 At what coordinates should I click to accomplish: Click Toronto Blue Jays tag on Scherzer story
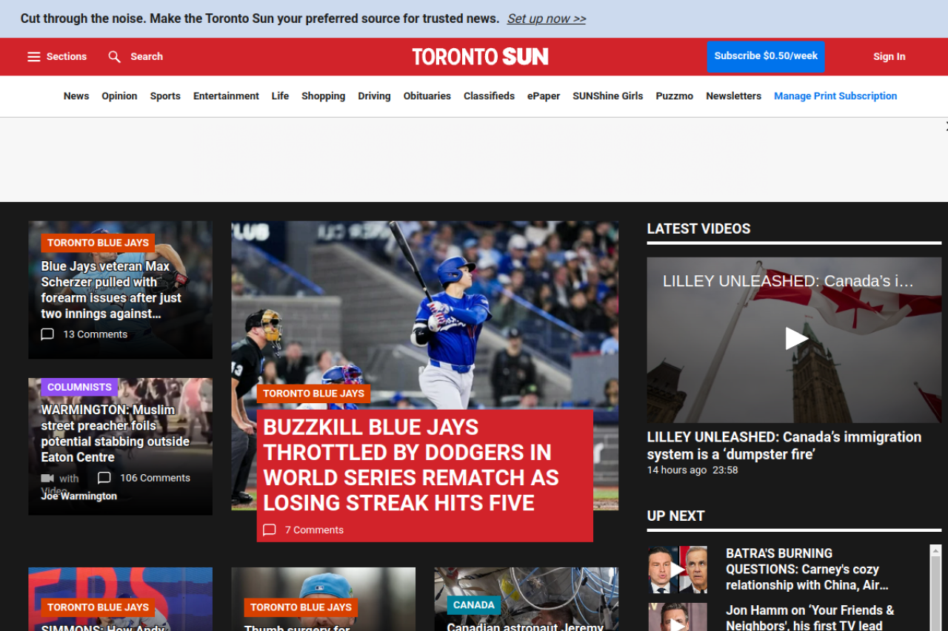pyautogui.click(x=98, y=243)
